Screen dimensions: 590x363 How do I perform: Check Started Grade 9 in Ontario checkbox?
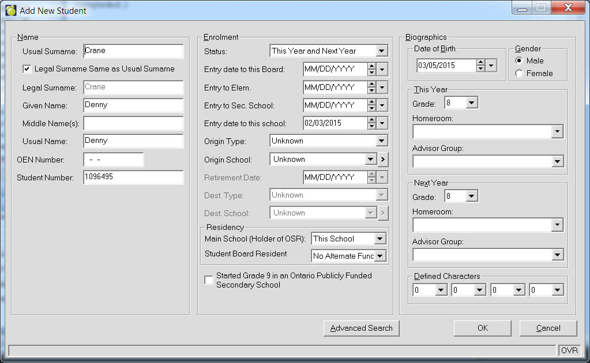click(209, 280)
